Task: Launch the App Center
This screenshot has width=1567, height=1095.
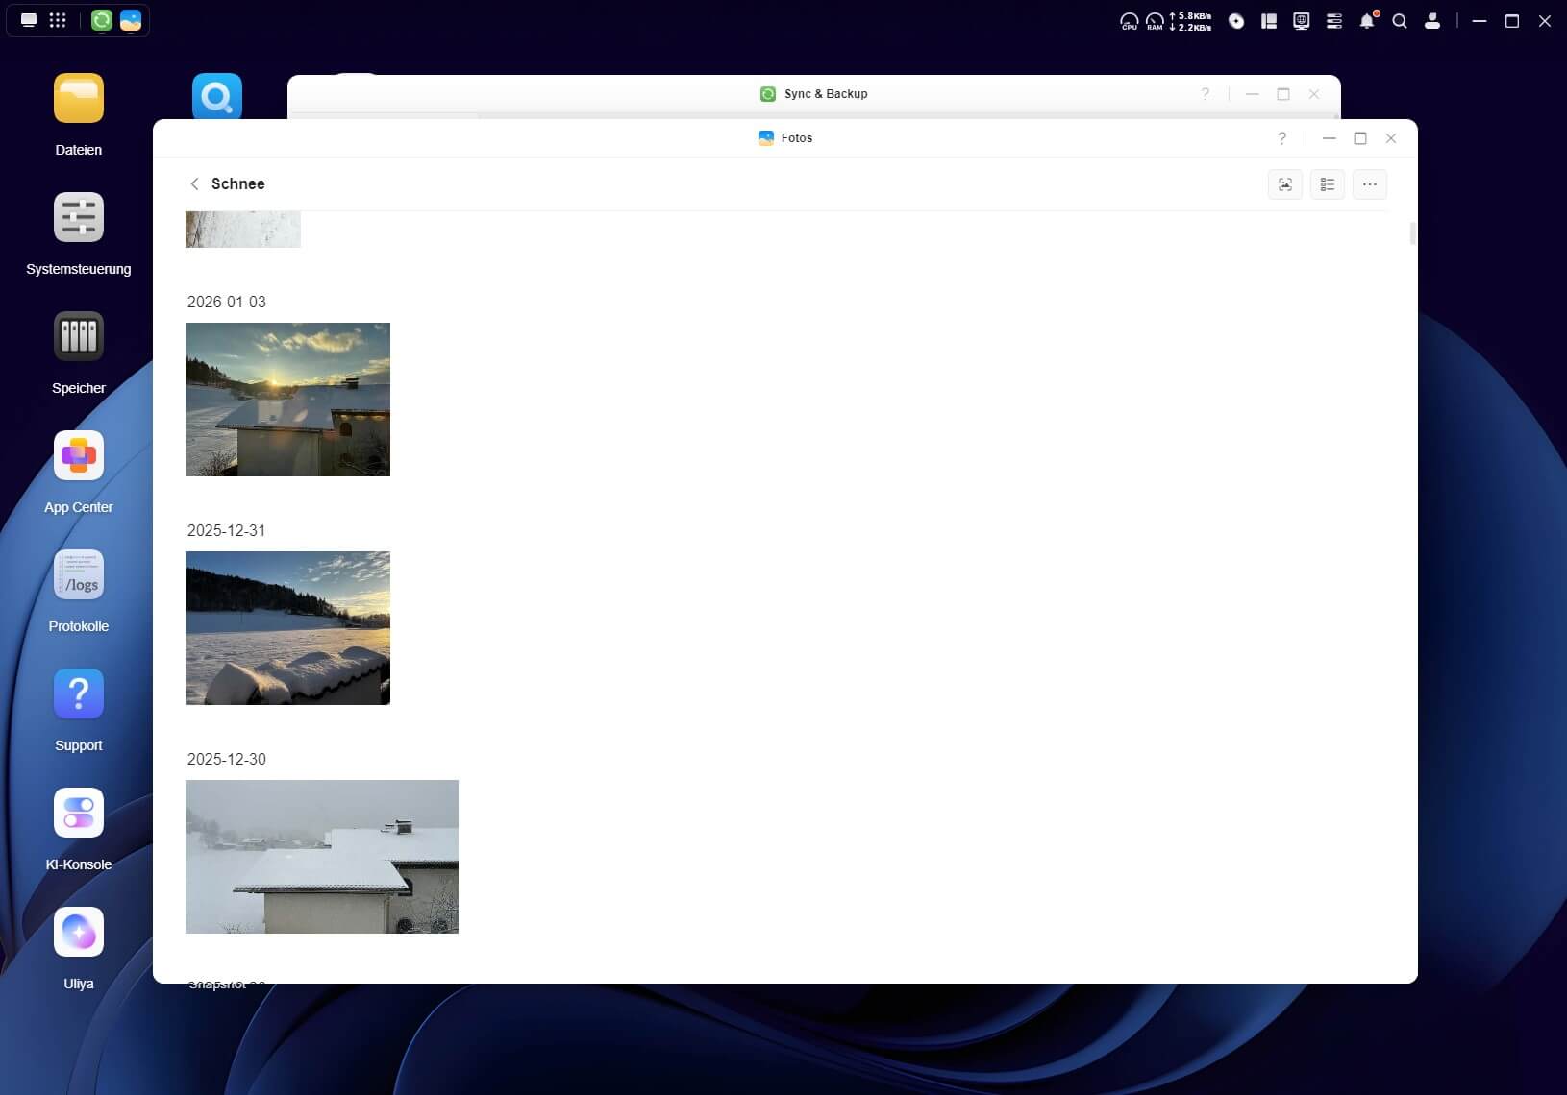Action: 79,456
